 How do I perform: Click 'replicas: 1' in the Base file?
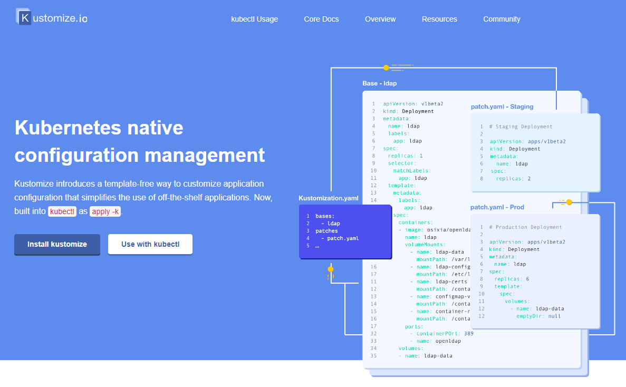point(405,156)
